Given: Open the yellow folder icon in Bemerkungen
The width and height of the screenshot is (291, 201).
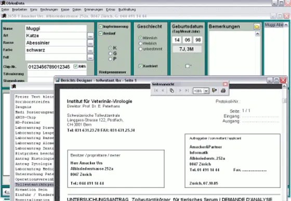Looking at the screenshot, I should [257, 26].
